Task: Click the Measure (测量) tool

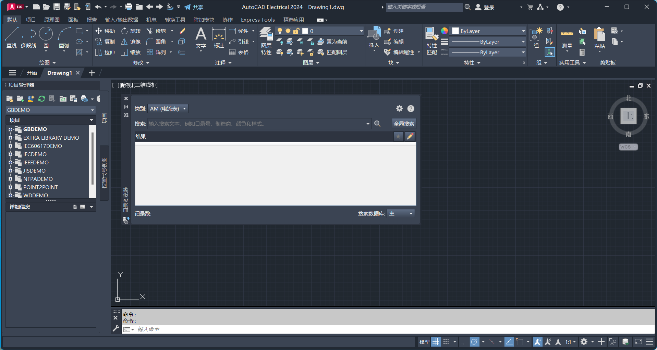Action: point(567,39)
